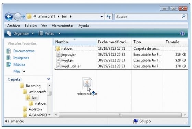Click the magnifier search icon
Image resolution: width=192 pixels, height=129 pixels.
[183, 16]
